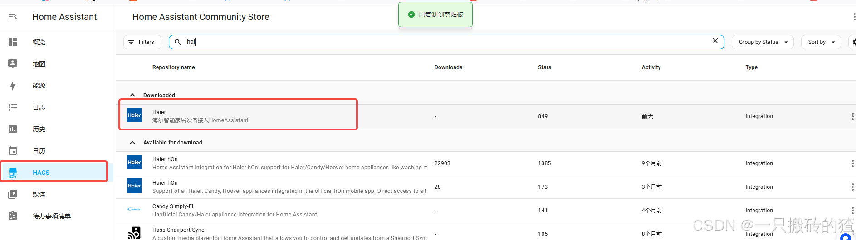Collapse the Available for download group
The height and width of the screenshot is (240, 856).
[x=132, y=142]
